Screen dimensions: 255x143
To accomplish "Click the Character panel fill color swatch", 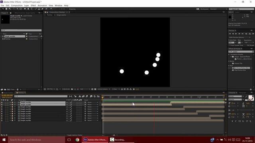I will tap(250, 97).
